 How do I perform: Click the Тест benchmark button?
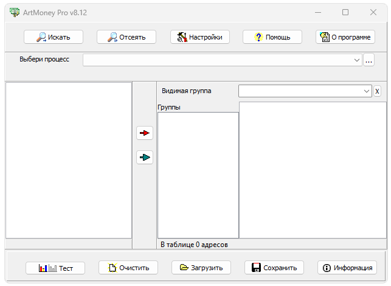(55, 268)
